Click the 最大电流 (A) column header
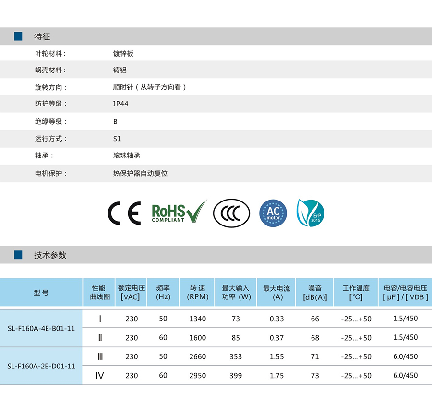 [276, 292]
